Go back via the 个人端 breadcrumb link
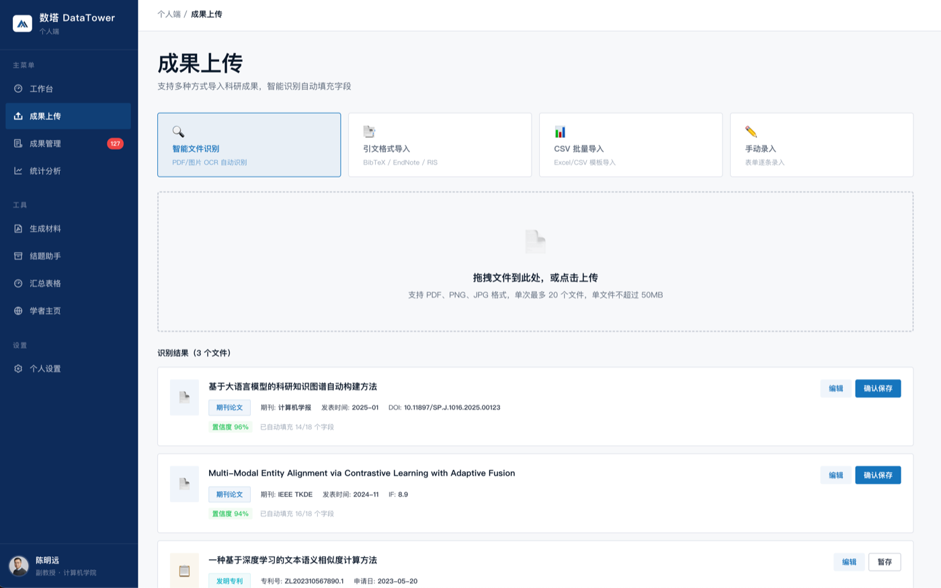Image resolution: width=941 pixels, height=588 pixels. tap(167, 13)
